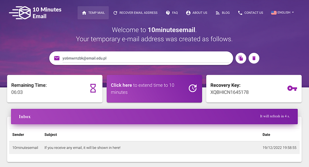Click the purple envelope icon in address field

click(x=57, y=58)
